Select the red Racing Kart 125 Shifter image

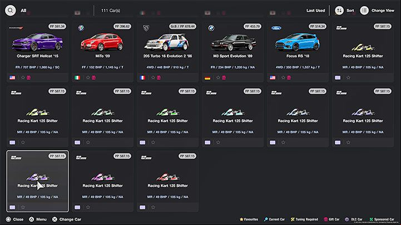(168, 177)
